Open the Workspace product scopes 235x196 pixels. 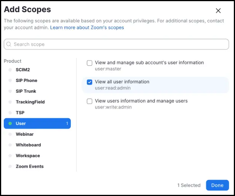click(x=27, y=156)
